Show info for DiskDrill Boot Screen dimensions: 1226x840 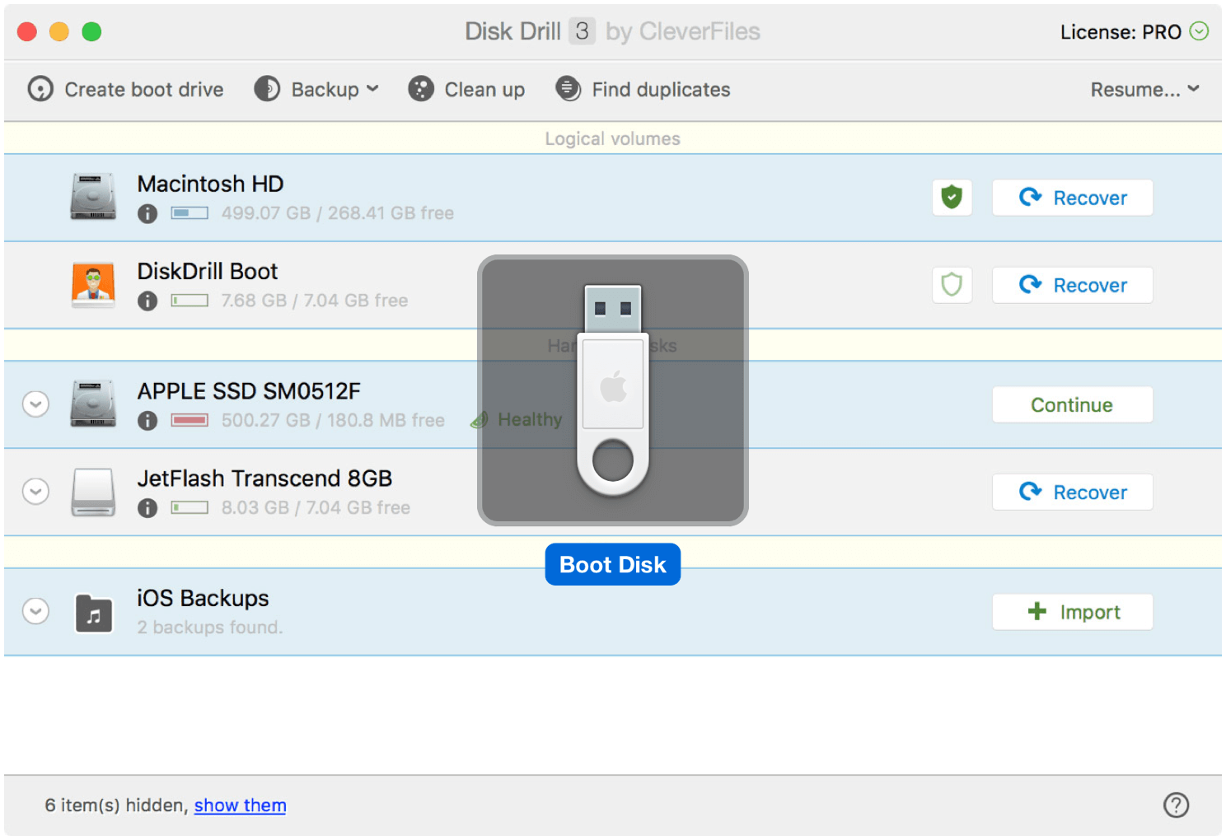[x=147, y=301]
